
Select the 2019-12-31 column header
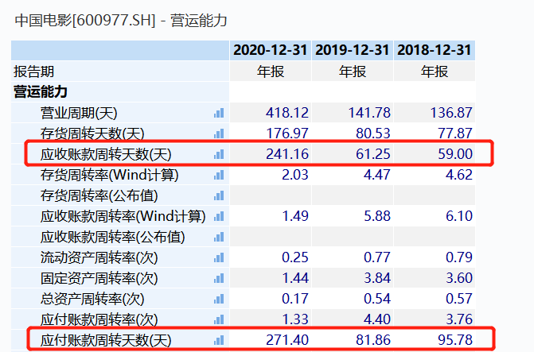pyautogui.click(x=353, y=50)
